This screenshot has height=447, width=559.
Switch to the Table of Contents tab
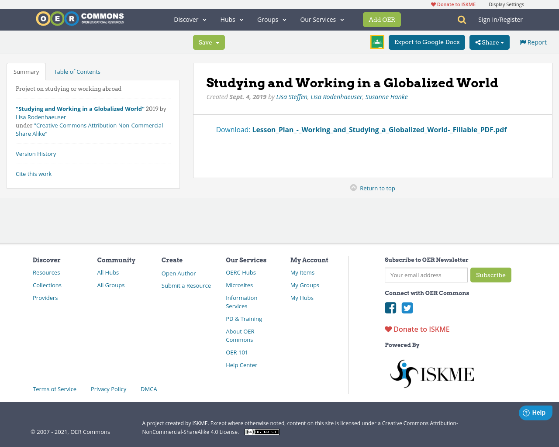click(76, 71)
